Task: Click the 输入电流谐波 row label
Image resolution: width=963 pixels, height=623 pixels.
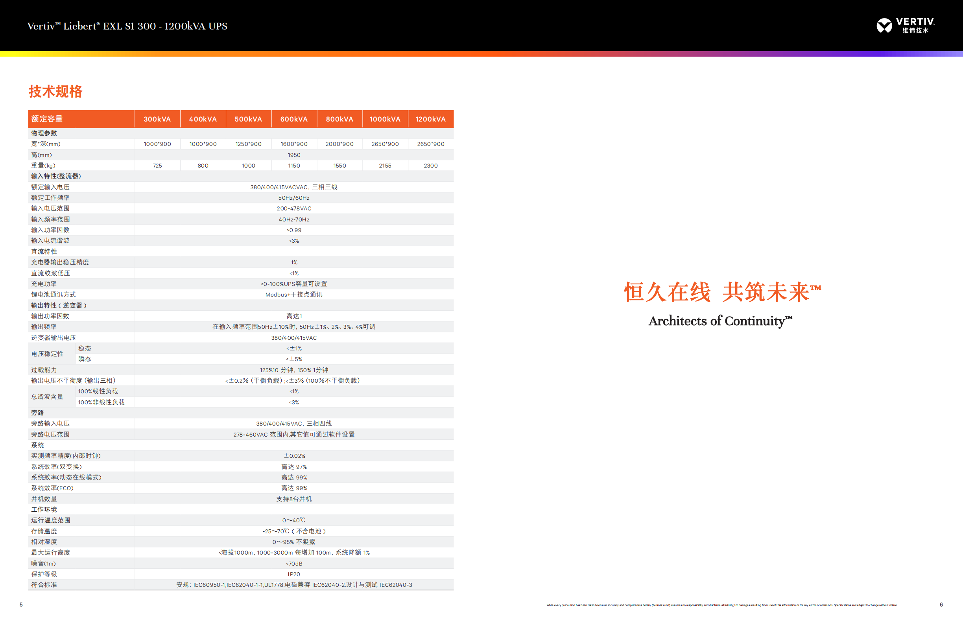Action: tap(50, 241)
